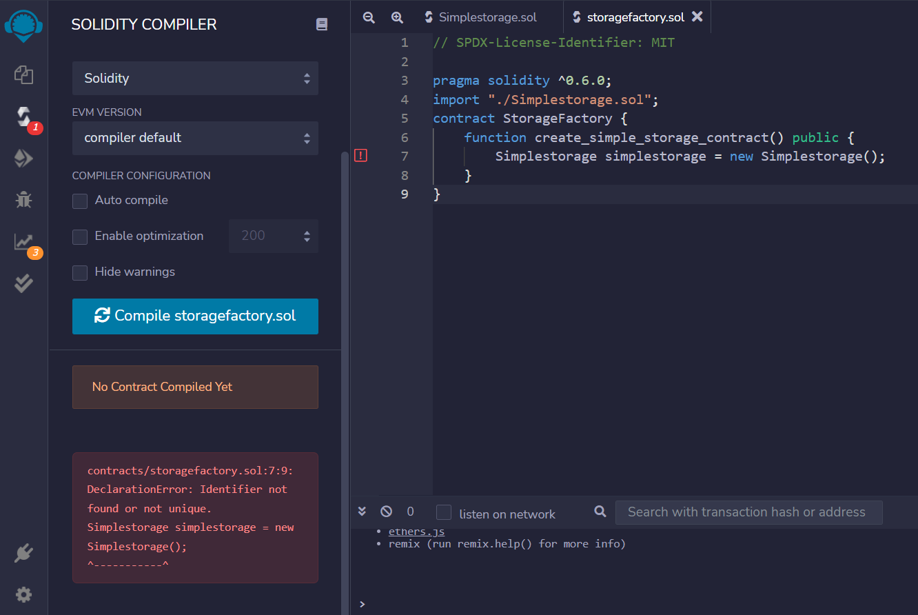Check the Enable optimization box
The width and height of the screenshot is (918, 615).
point(80,236)
